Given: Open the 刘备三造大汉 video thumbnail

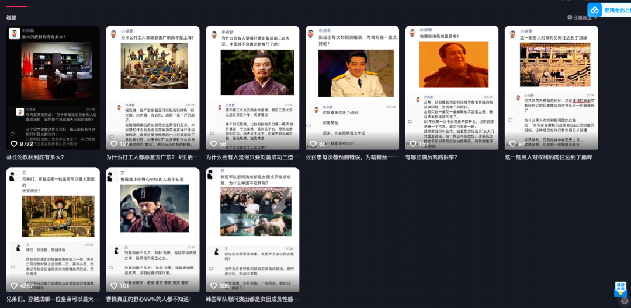Looking at the screenshot, I should coord(252,87).
